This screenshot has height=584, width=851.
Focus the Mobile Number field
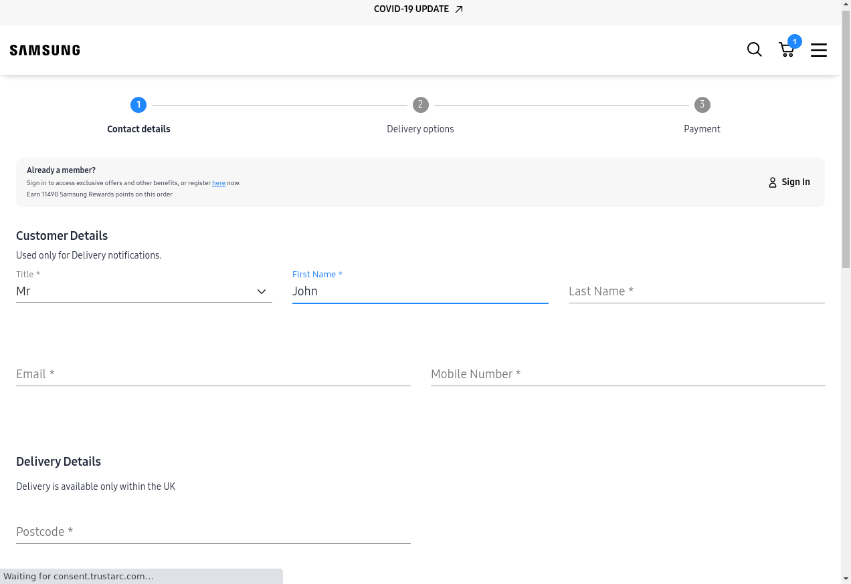pyautogui.click(x=628, y=374)
